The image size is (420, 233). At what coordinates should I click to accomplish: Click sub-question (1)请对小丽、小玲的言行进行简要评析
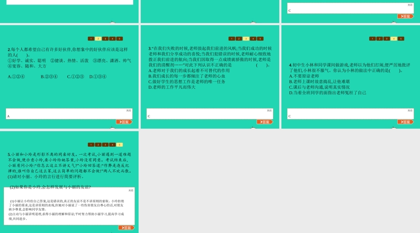point(46,176)
